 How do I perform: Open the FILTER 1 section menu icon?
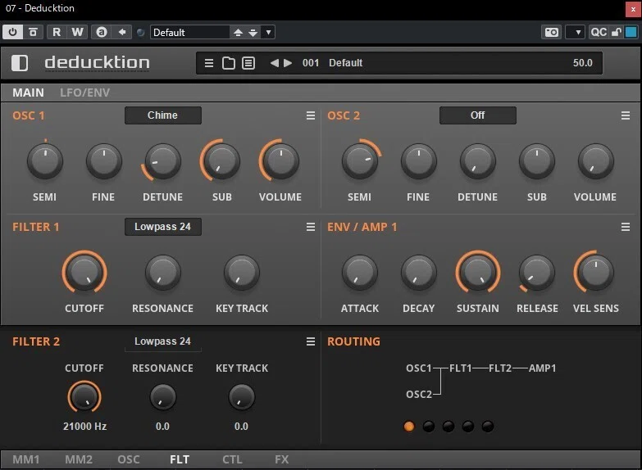311,227
